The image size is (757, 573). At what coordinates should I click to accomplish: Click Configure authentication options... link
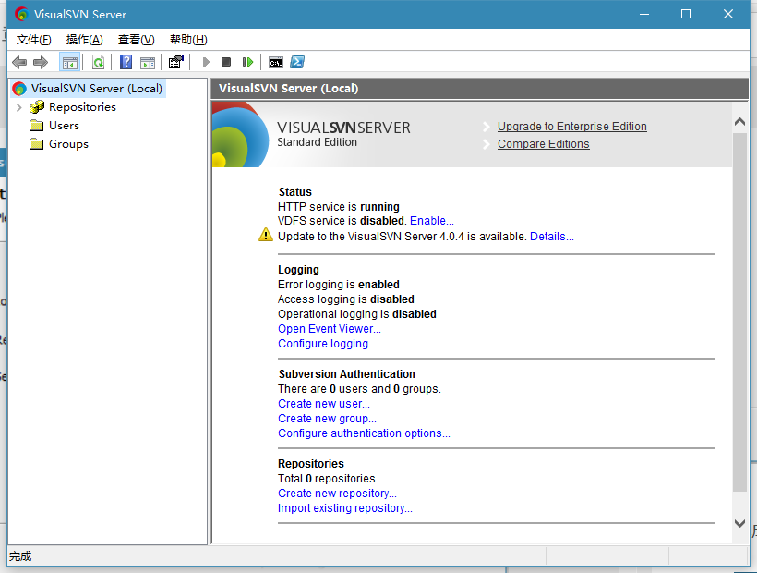tap(364, 433)
